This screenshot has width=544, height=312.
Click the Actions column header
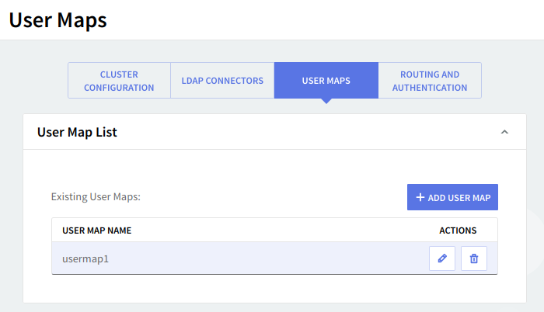(458, 231)
